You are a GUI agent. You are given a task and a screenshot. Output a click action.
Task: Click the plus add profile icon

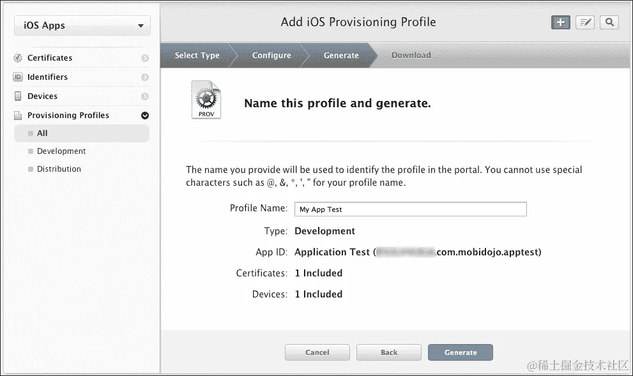[560, 22]
